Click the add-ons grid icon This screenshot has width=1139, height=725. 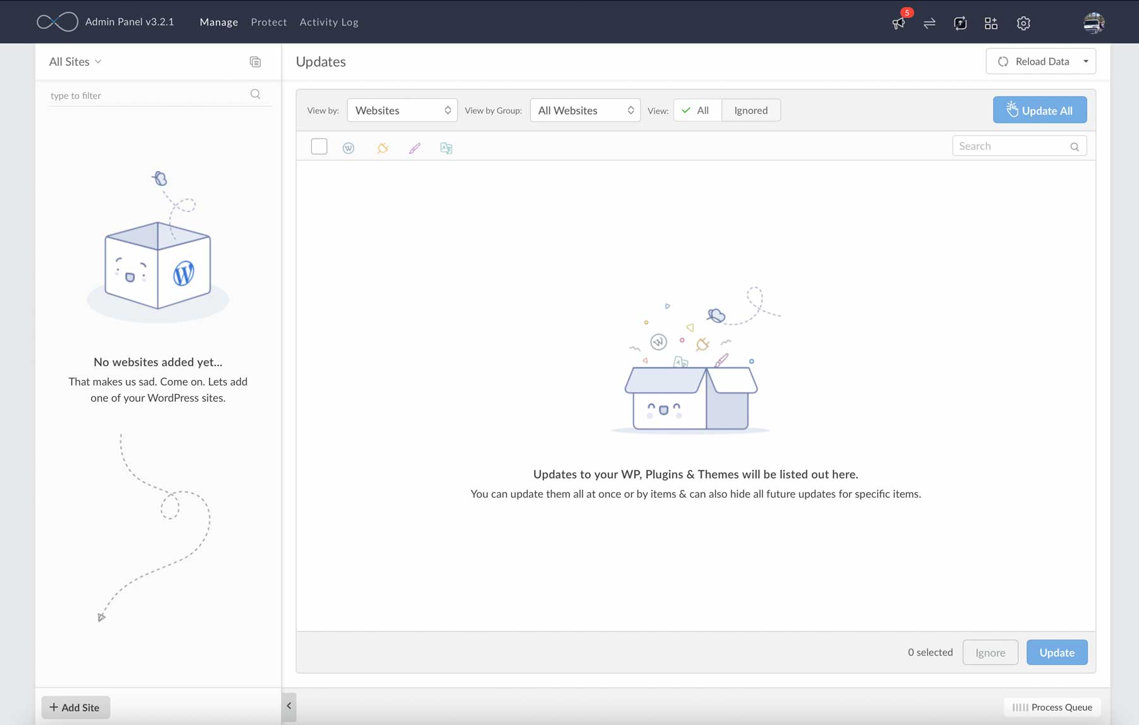(x=991, y=23)
